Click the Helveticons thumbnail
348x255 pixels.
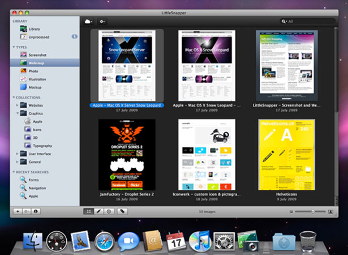pyautogui.click(x=286, y=155)
